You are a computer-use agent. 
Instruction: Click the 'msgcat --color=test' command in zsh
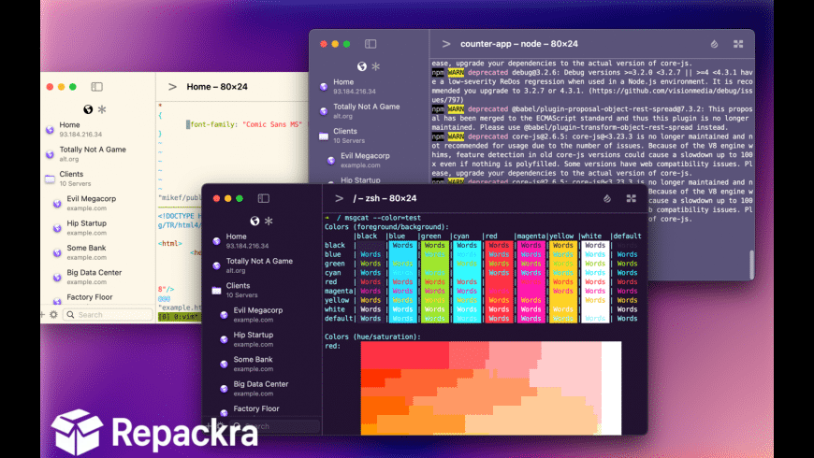[x=383, y=218]
